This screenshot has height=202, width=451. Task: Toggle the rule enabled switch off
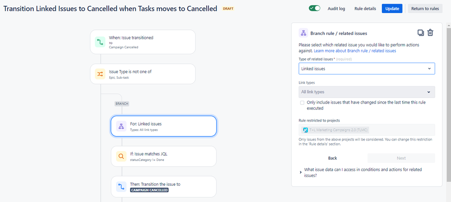point(315,8)
